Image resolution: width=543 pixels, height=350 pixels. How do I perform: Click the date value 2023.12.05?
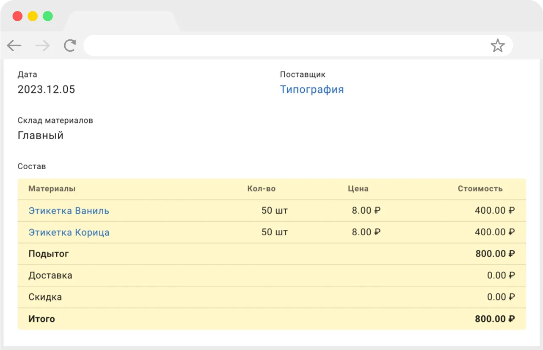pyautogui.click(x=47, y=90)
